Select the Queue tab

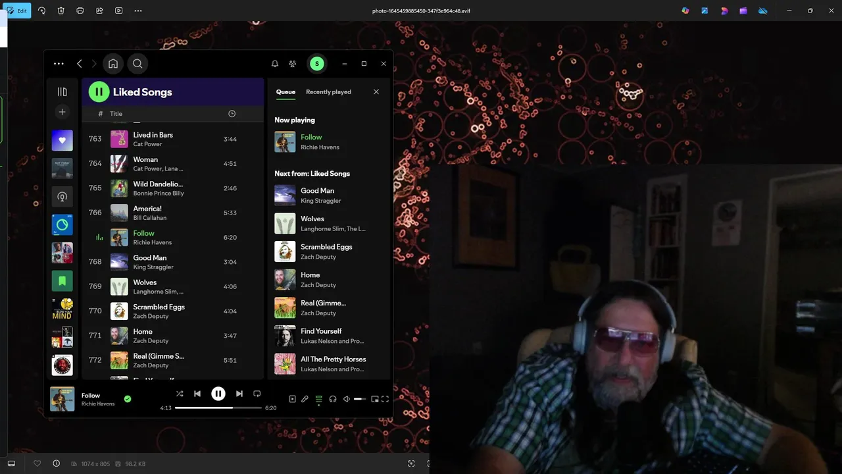point(285,92)
